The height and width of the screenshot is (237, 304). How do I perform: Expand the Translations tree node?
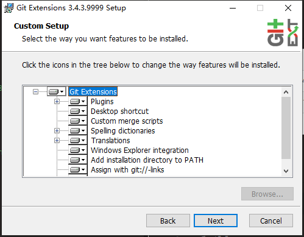tap(57, 140)
